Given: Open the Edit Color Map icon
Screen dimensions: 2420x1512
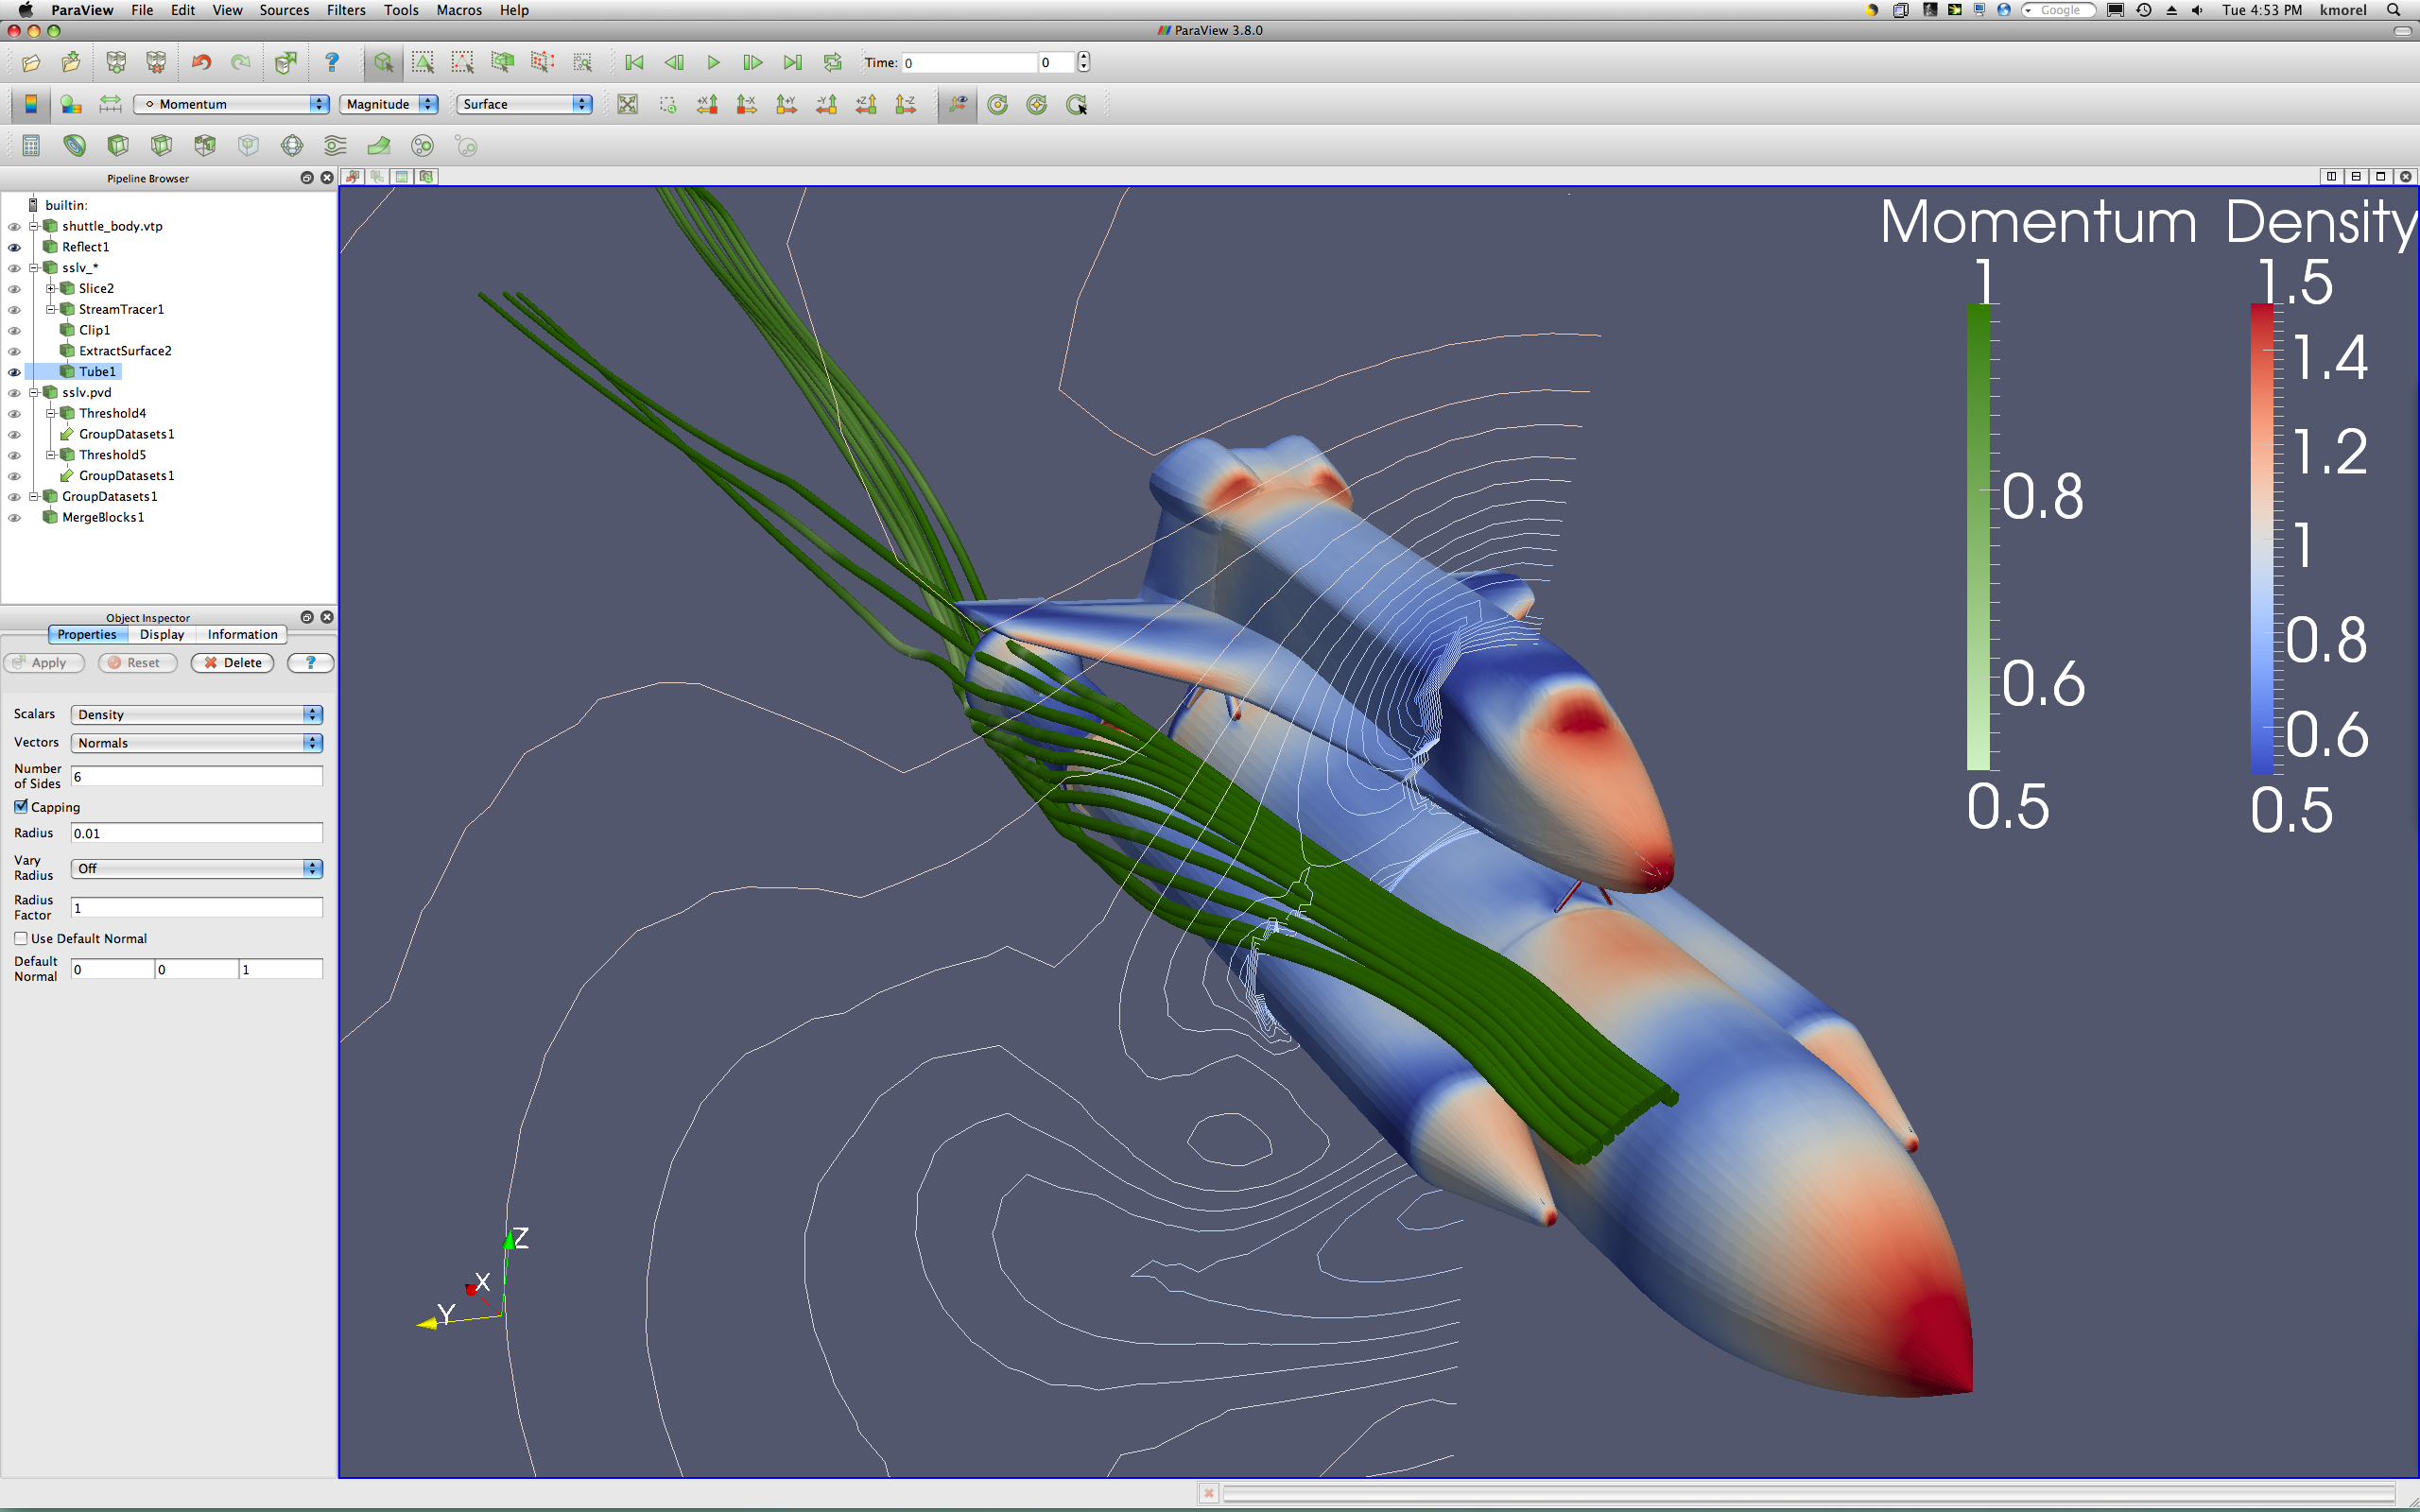Looking at the screenshot, I should pyautogui.click(x=71, y=104).
